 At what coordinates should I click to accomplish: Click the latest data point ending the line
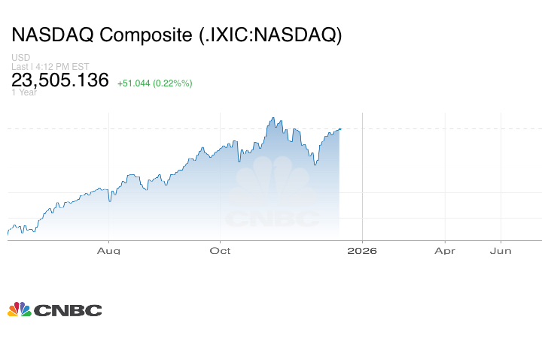point(340,129)
